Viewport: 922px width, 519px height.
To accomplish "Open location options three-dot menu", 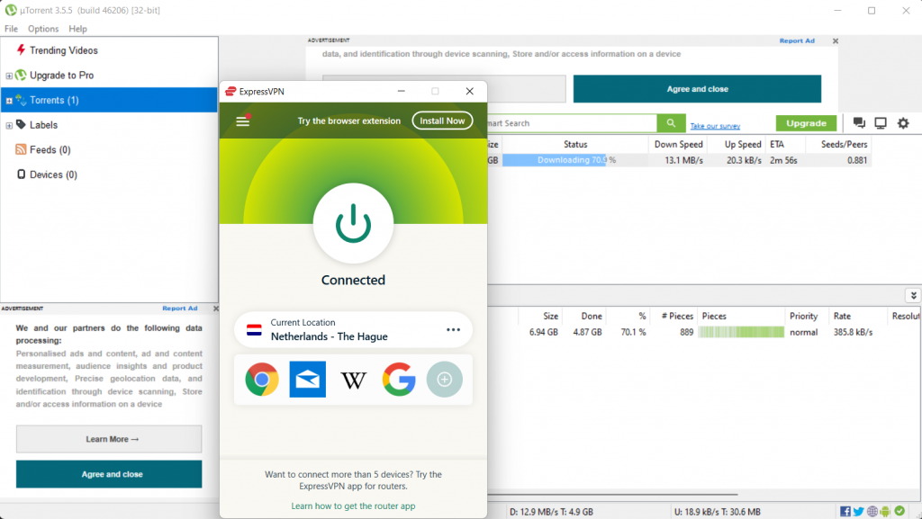I will pyautogui.click(x=453, y=329).
